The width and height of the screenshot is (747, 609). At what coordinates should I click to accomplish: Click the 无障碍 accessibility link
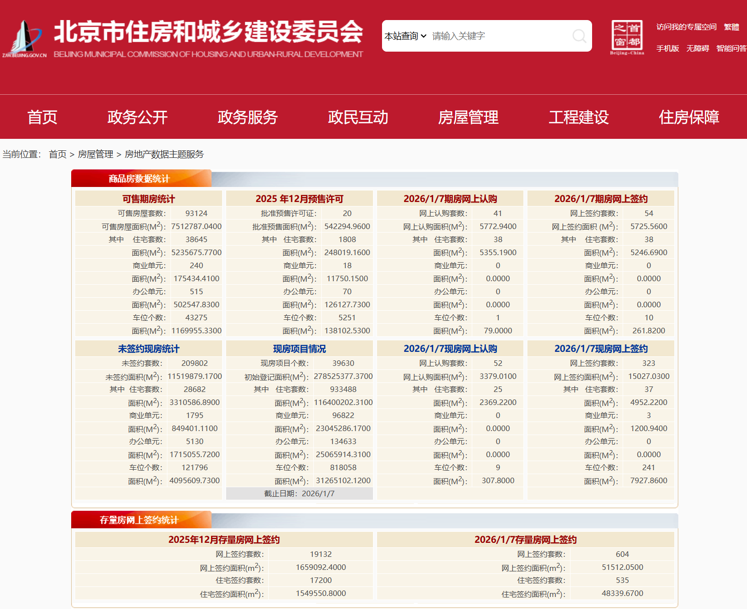click(698, 49)
